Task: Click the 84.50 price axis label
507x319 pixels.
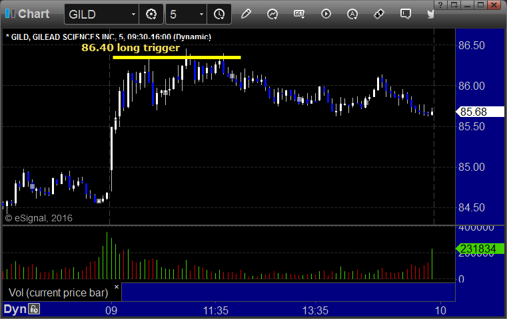Action: pyautogui.click(x=472, y=207)
